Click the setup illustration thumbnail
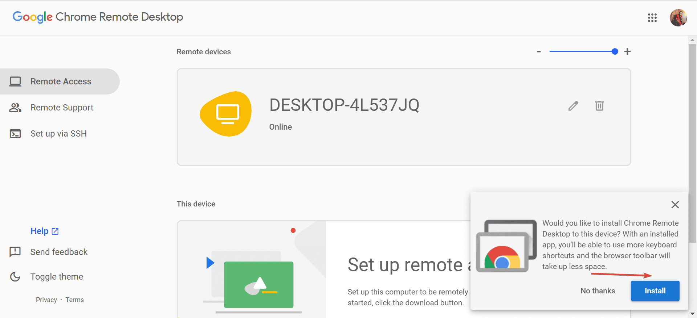Image resolution: width=697 pixels, height=318 pixels. (252, 269)
